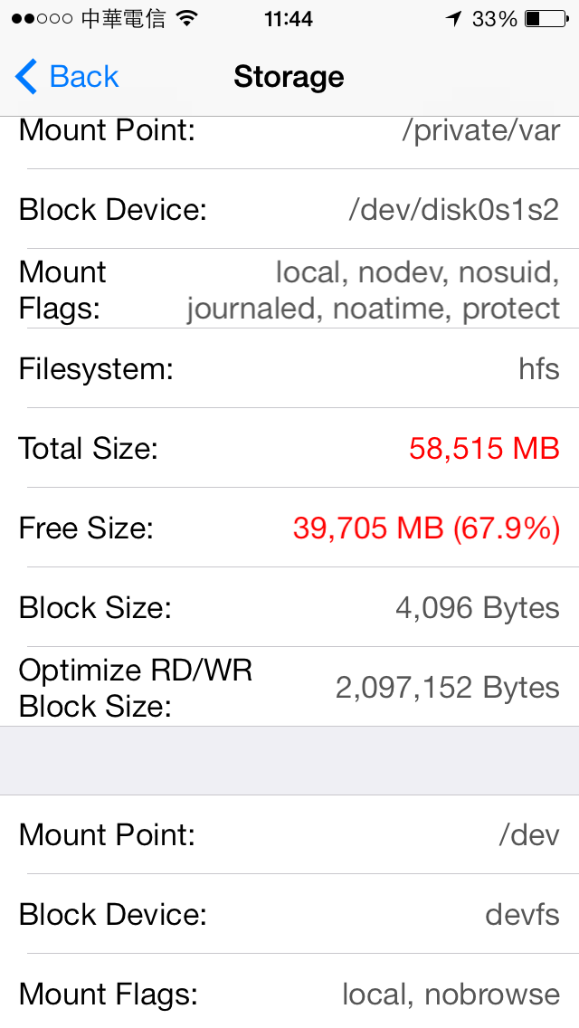Image resolution: width=579 pixels, height=1028 pixels.
Task: Select the /dev Mount Point row
Action: 289,834
